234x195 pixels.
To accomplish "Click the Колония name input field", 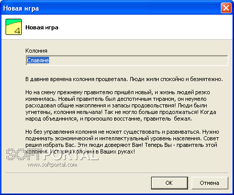I will point(127,60).
